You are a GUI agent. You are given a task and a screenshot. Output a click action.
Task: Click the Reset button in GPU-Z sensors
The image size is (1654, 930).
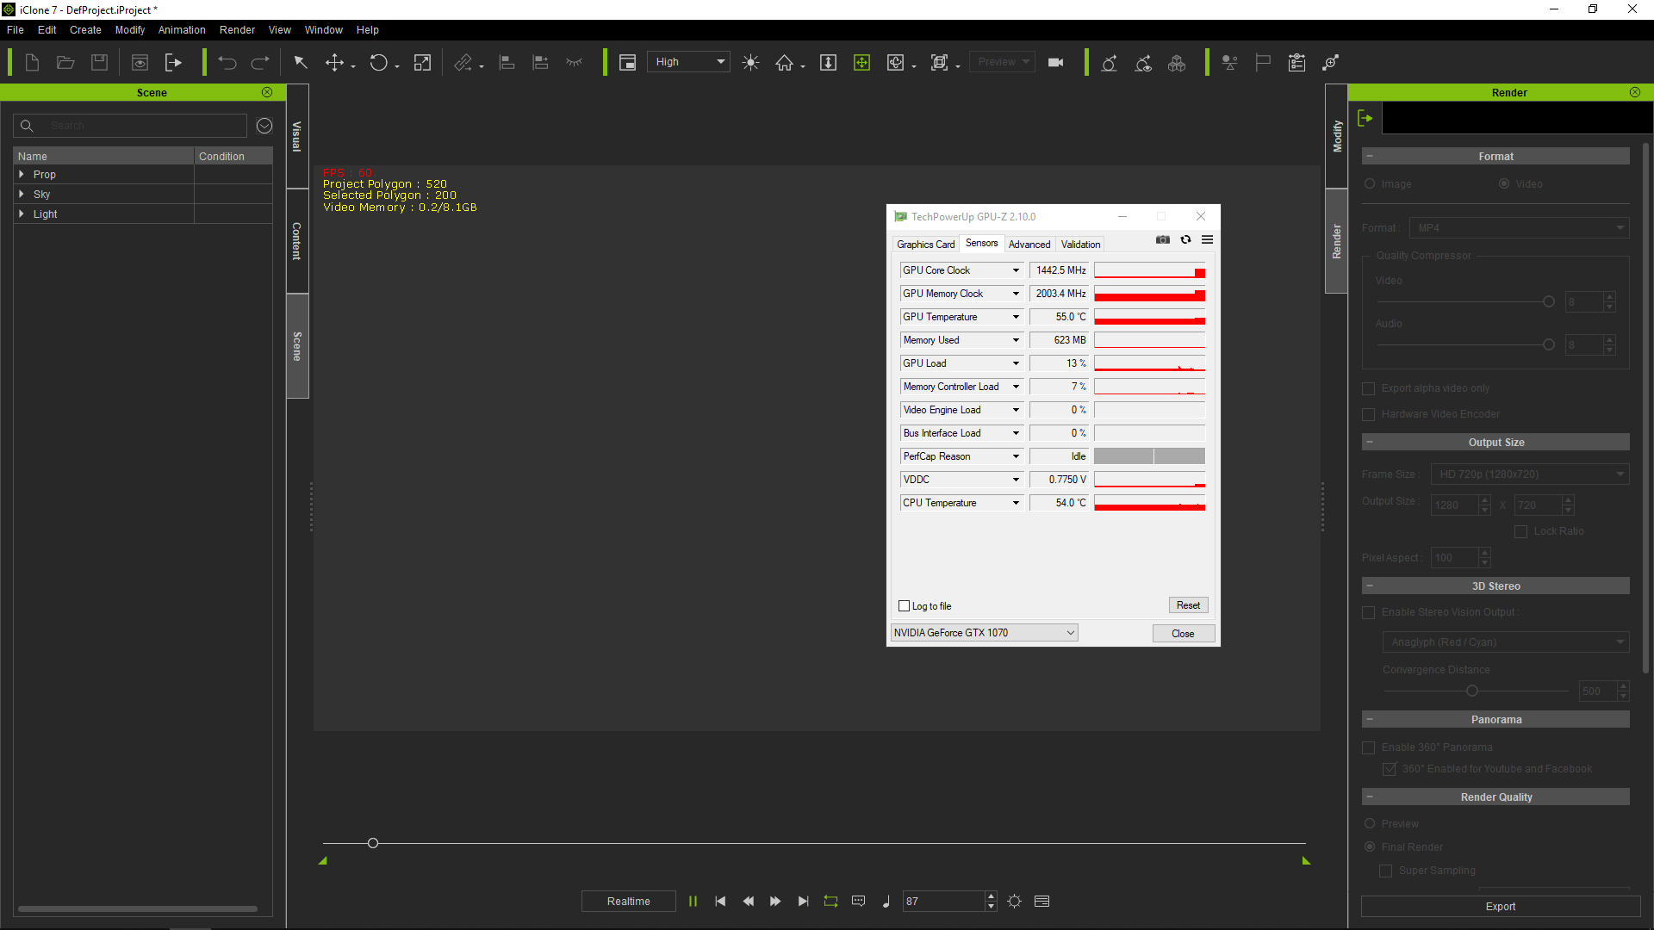[x=1187, y=604]
